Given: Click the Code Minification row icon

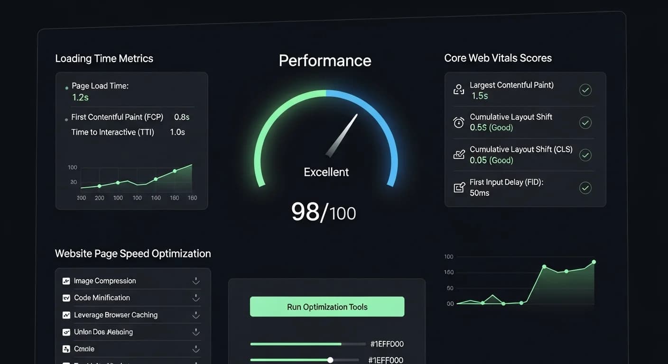Looking at the screenshot, I should tap(66, 298).
